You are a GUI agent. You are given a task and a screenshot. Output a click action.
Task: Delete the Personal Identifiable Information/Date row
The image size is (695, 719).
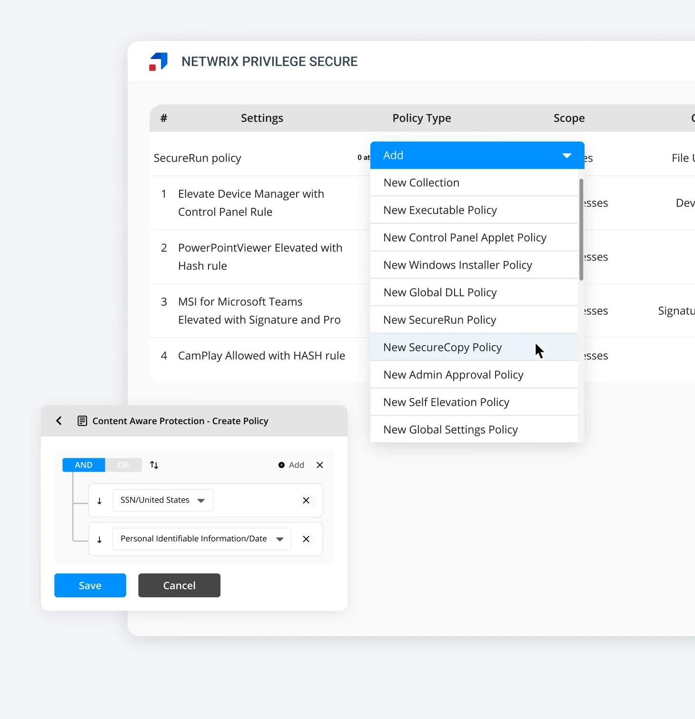(x=306, y=539)
